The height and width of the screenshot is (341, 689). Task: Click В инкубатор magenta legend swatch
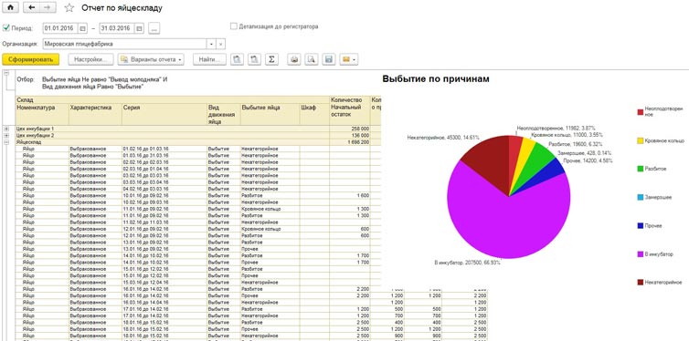[641, 254]
